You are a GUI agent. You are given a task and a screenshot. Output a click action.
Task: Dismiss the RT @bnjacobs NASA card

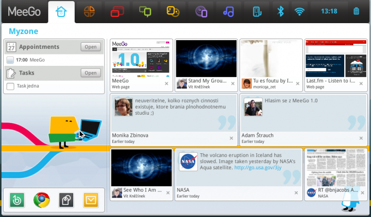[x=362, y=193]
